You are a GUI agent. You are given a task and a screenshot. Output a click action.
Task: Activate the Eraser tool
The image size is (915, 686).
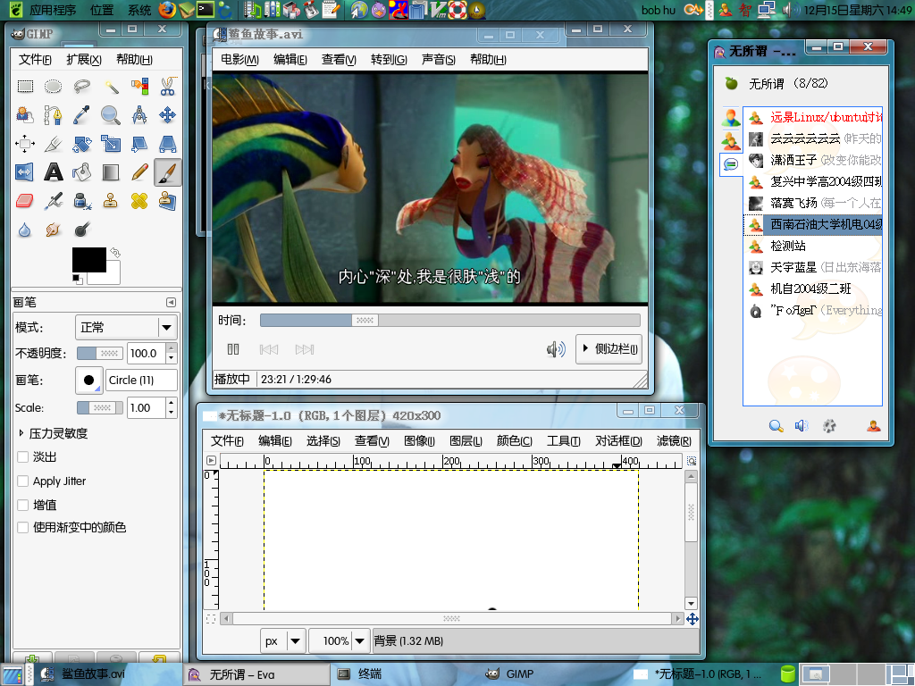(x=25, y=201)
